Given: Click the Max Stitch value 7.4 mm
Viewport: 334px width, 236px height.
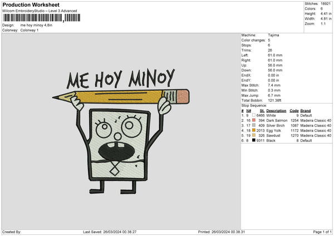Looking at the screenshot, I should [274, 85].
